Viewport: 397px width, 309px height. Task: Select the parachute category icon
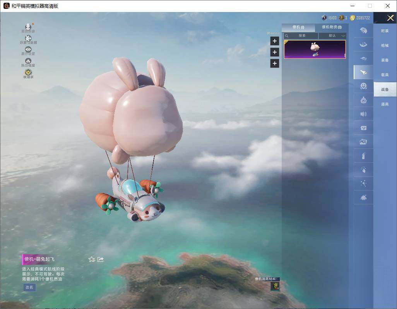coord(363,31)
